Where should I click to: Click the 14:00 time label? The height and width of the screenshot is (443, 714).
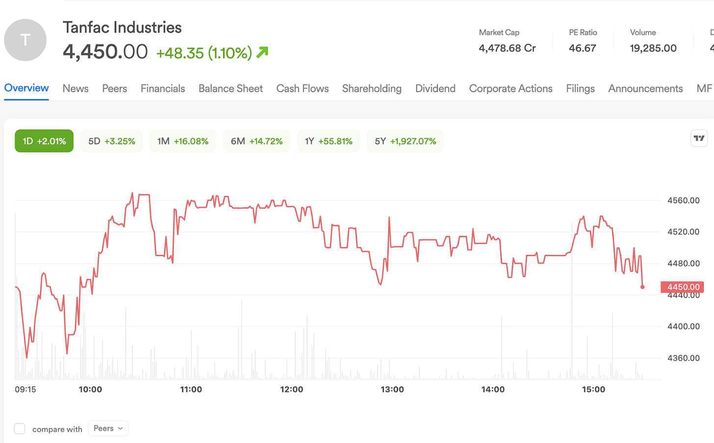pyautogui.click(x=493, y=390)
